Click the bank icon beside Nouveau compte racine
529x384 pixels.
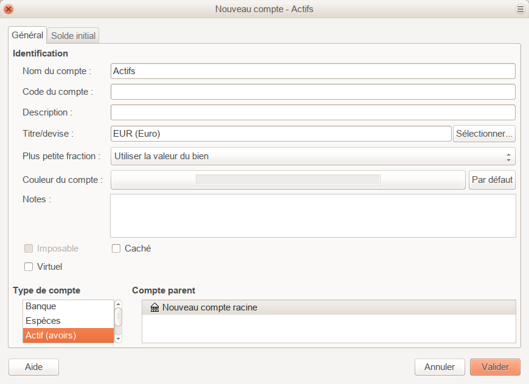tap(154, 308)
